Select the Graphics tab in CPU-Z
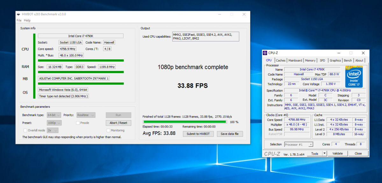This screenshot has height=183, width=382. click(x=335, y=61)
